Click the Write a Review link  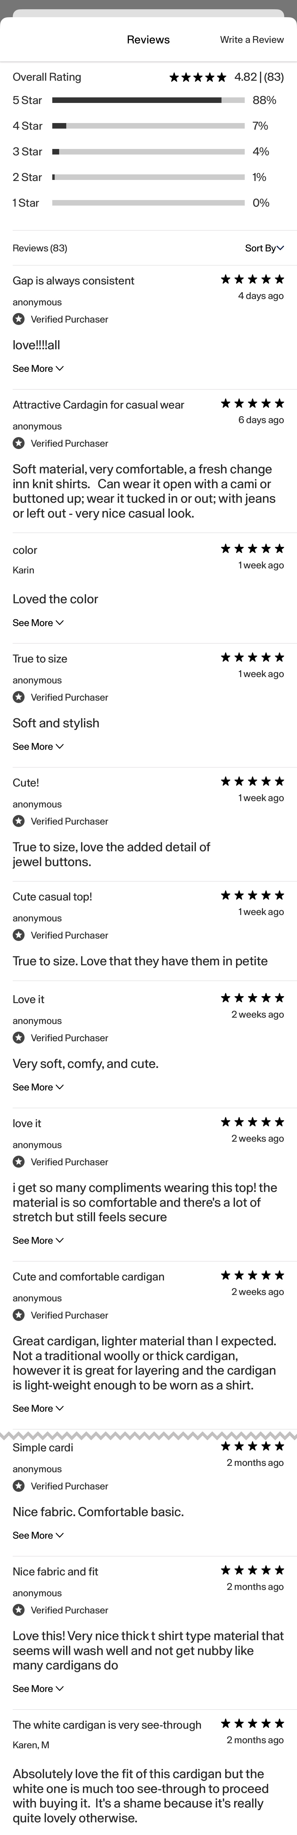pyautogui.click(x=252, y=40)
